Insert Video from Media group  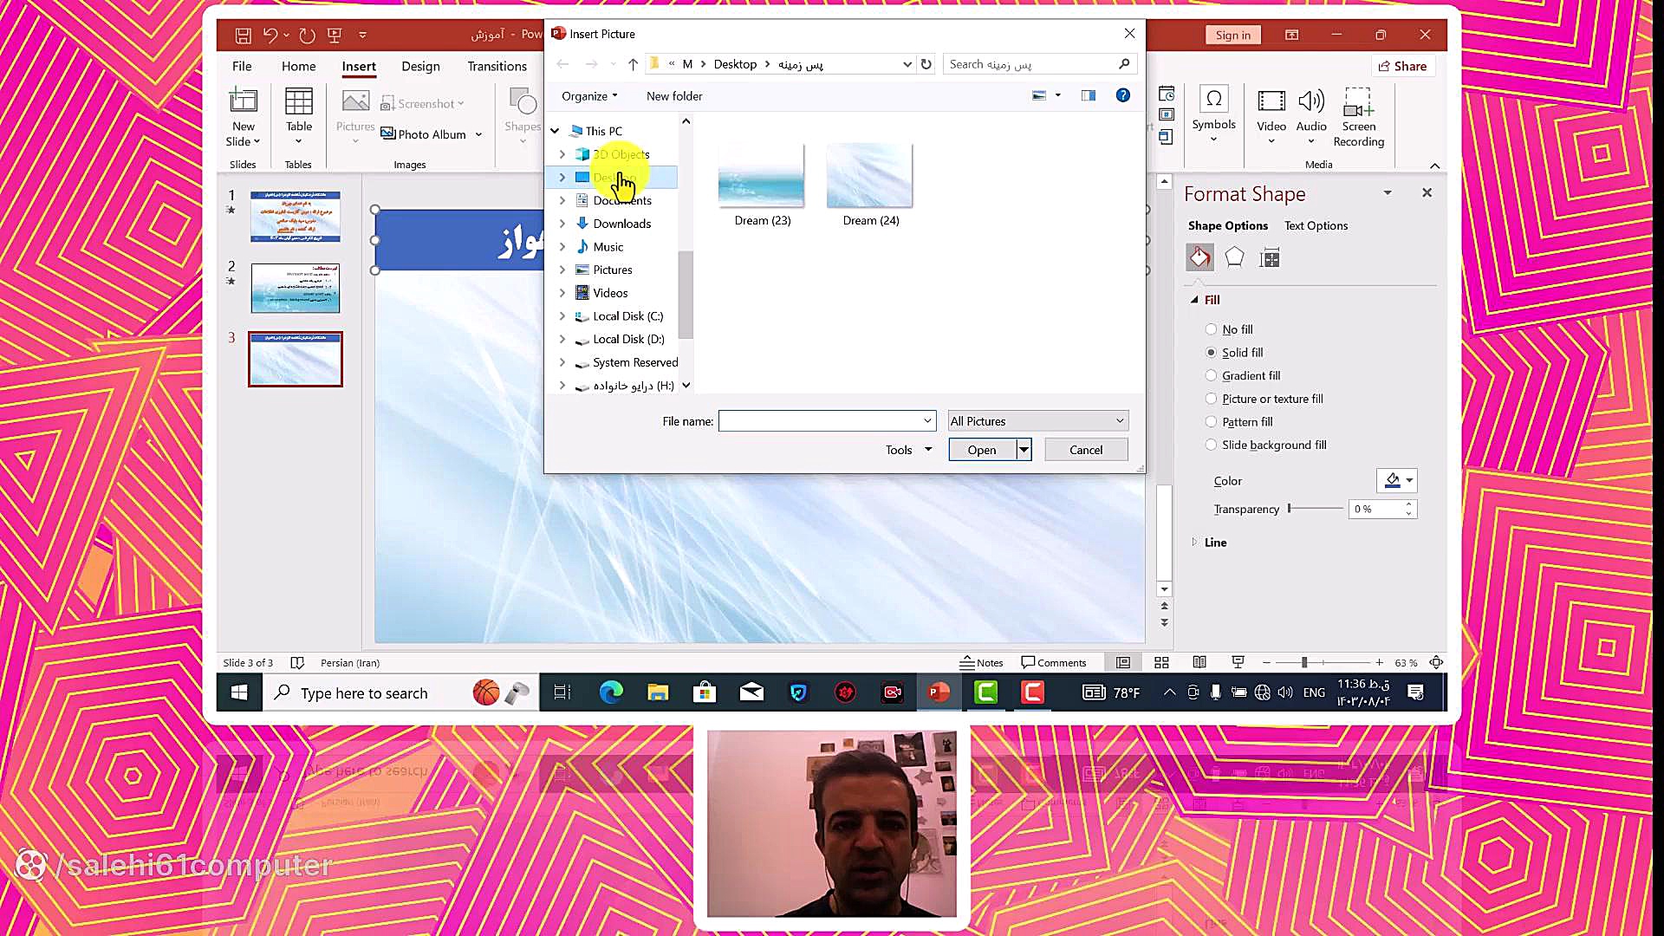coord(1271,116)
